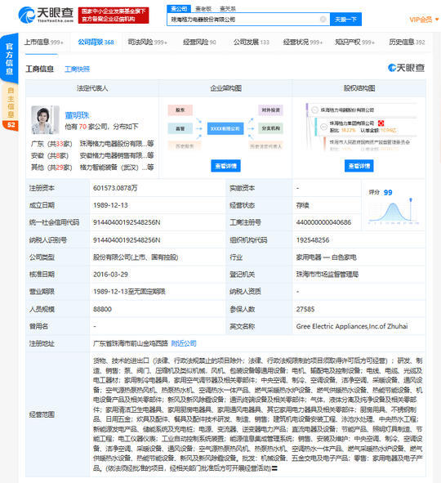This screenshot has height=483, width=441.
Task: Click the 天眼一下 search button
Action: 345,20
